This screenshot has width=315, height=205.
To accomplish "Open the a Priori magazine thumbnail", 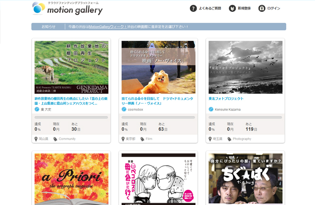I will [x=71, y=179].
